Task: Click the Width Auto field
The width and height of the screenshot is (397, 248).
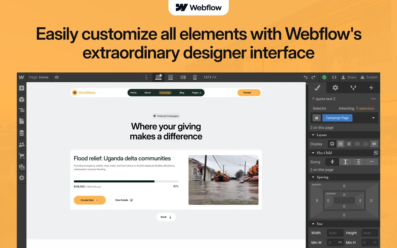Action: pyautogui.click(x=335, y=233)
